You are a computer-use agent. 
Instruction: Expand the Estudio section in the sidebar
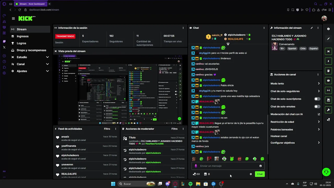47,57
